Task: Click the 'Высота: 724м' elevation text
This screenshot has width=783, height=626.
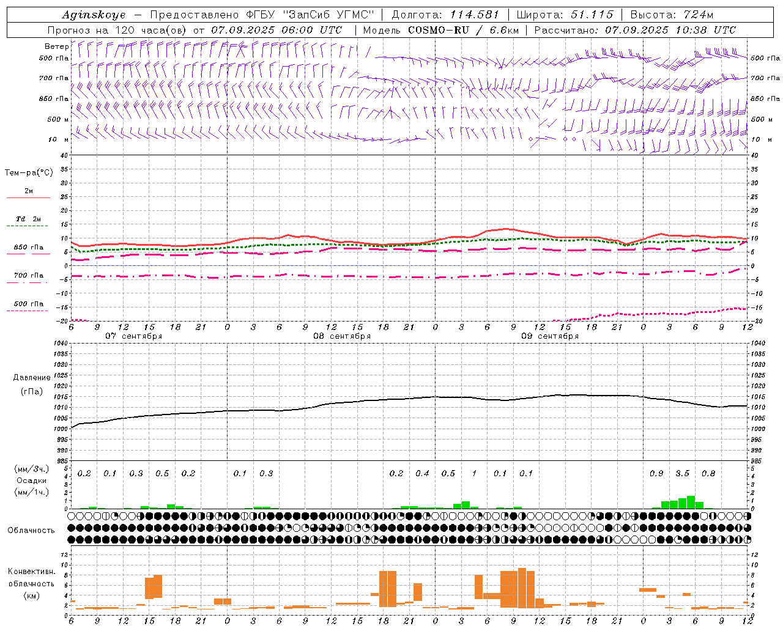Action: point(672,15)
